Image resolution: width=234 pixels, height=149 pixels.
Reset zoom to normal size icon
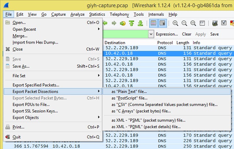point(193,23)
